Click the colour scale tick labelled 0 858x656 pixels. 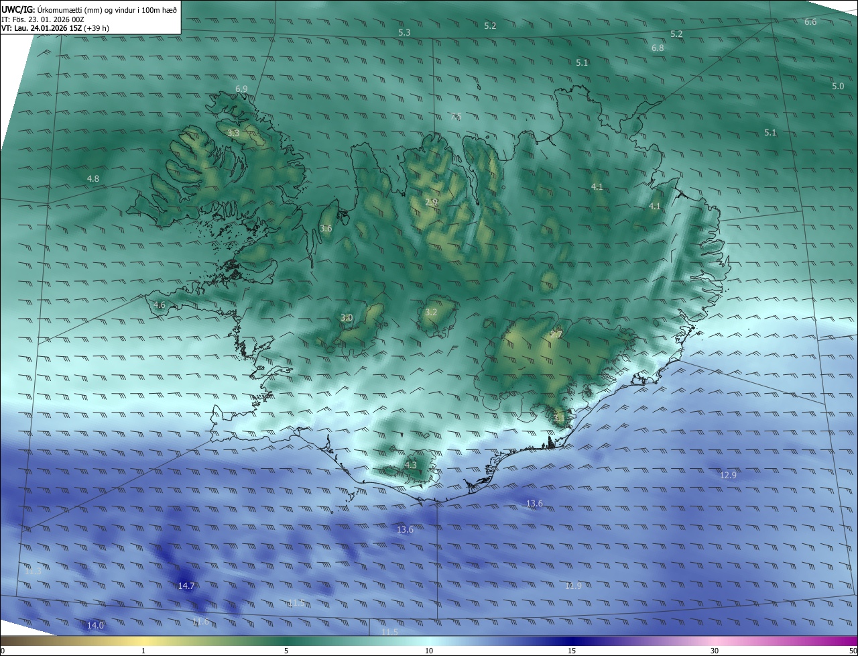[x=3, y=651]
